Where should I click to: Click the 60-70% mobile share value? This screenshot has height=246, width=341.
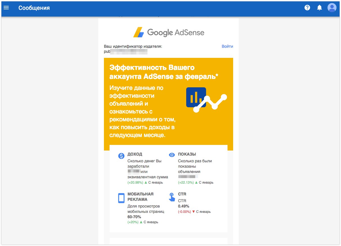pos(134,217)
